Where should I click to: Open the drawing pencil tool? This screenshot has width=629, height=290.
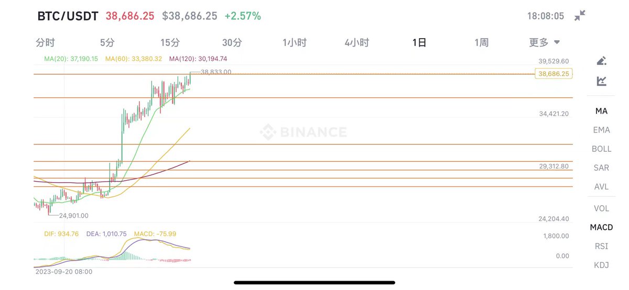[x=602, y=61]
